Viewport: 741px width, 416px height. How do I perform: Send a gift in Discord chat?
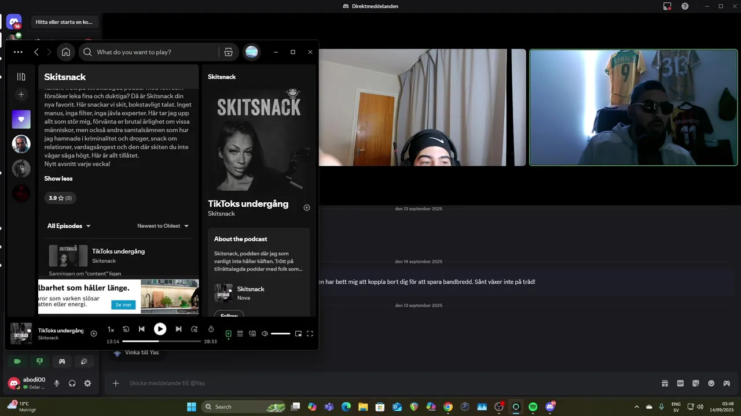(x=665, y=383)
